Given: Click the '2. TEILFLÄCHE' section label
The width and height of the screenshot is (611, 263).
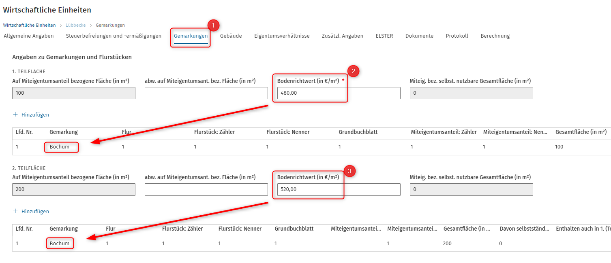Looking at the screenshot, I should (x=29, y=168).
